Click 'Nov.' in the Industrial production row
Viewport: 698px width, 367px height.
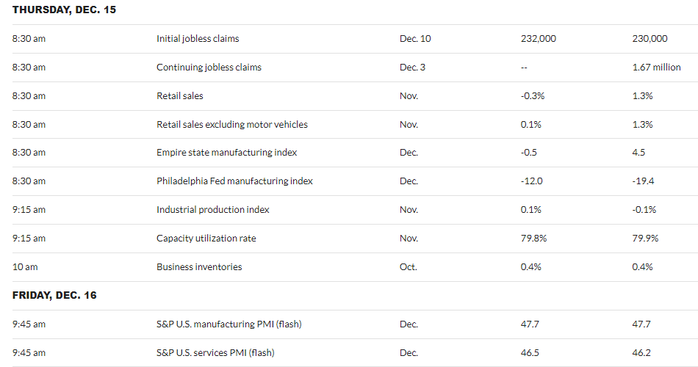point(409,209)
